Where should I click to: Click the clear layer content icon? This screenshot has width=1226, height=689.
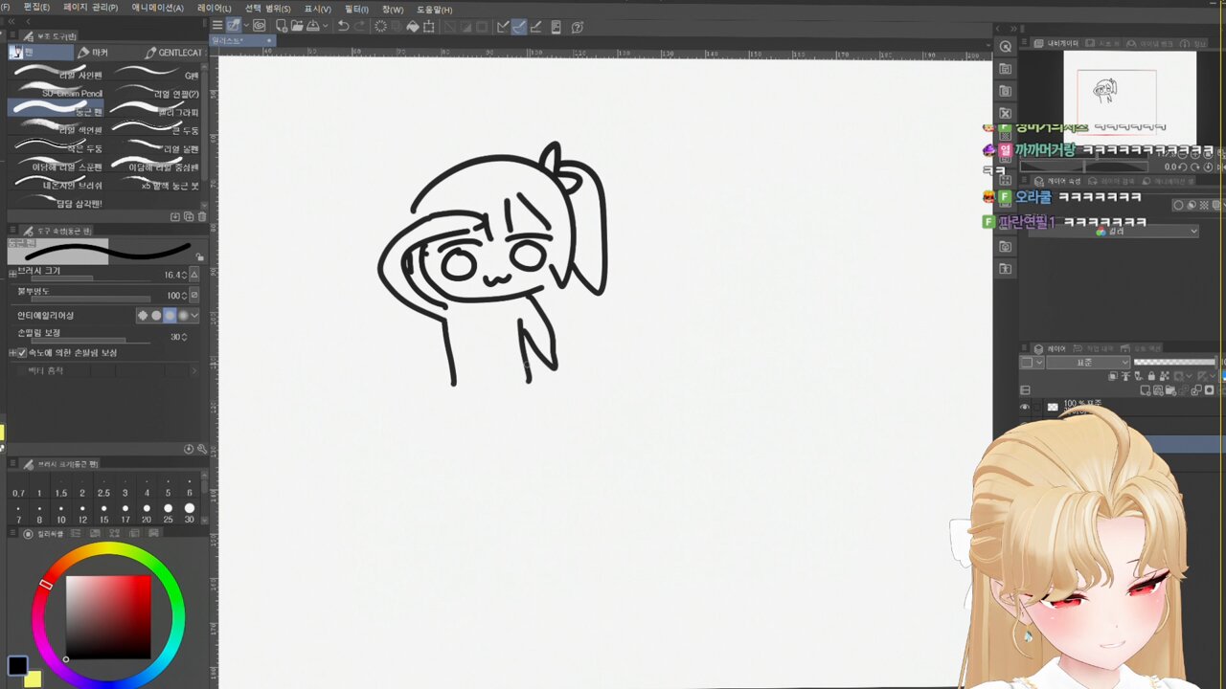(x=380, y=26)
